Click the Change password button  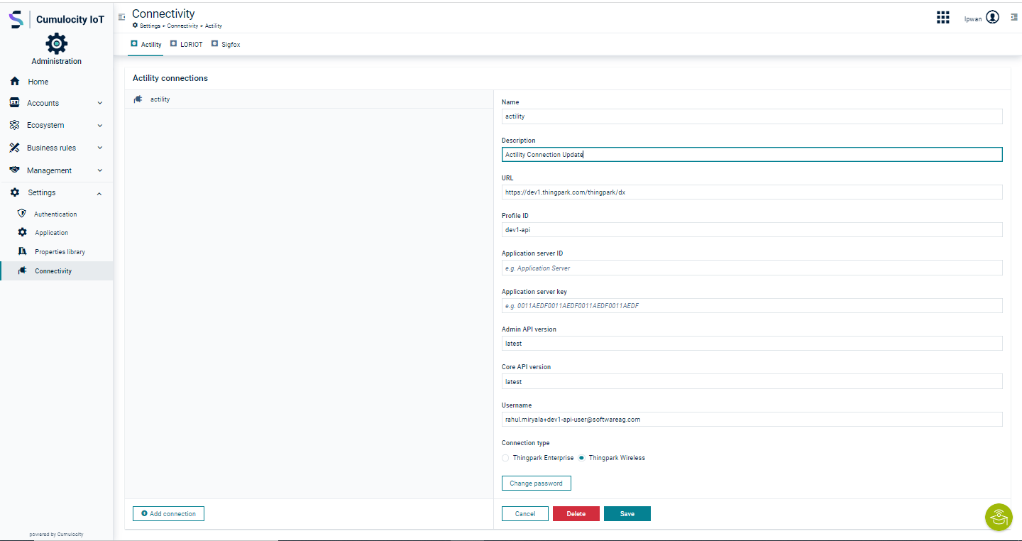click(536, 483)
